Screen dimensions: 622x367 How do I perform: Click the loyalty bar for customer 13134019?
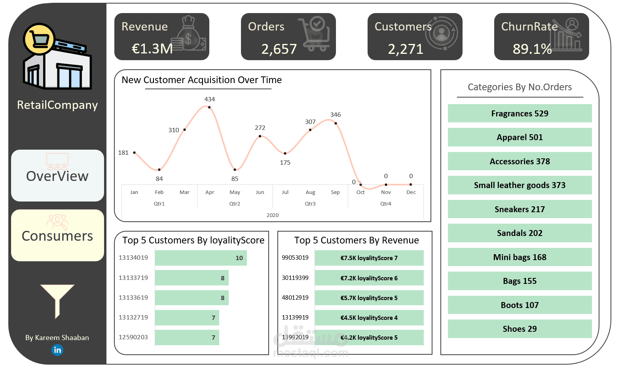201,258
